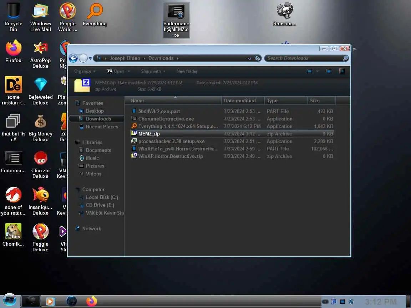Open the Recycle Bin desktop icon
Screen dimensions: 411x308
click(x=13, y=17)
